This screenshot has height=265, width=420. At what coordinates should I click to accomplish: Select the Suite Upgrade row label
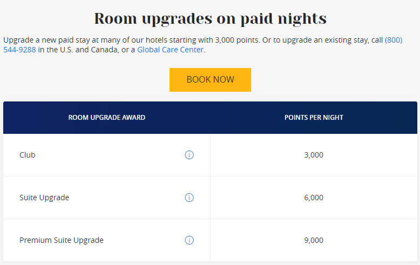click(x=44, y=198)
